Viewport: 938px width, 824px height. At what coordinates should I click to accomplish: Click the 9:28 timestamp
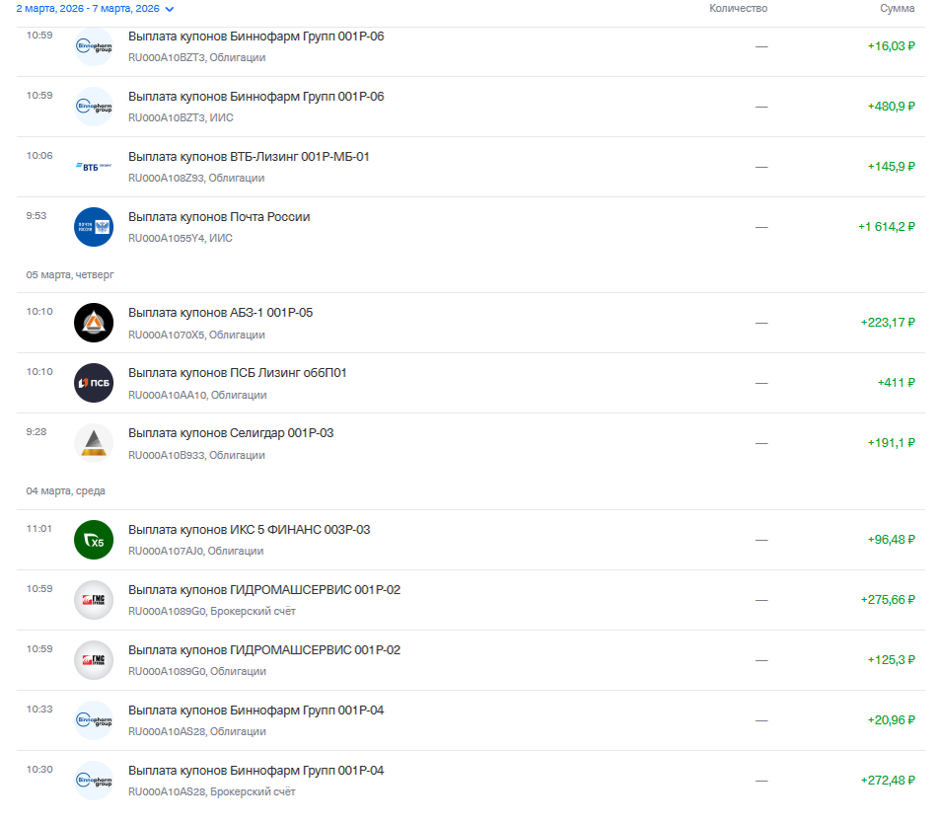pos(36,431)
